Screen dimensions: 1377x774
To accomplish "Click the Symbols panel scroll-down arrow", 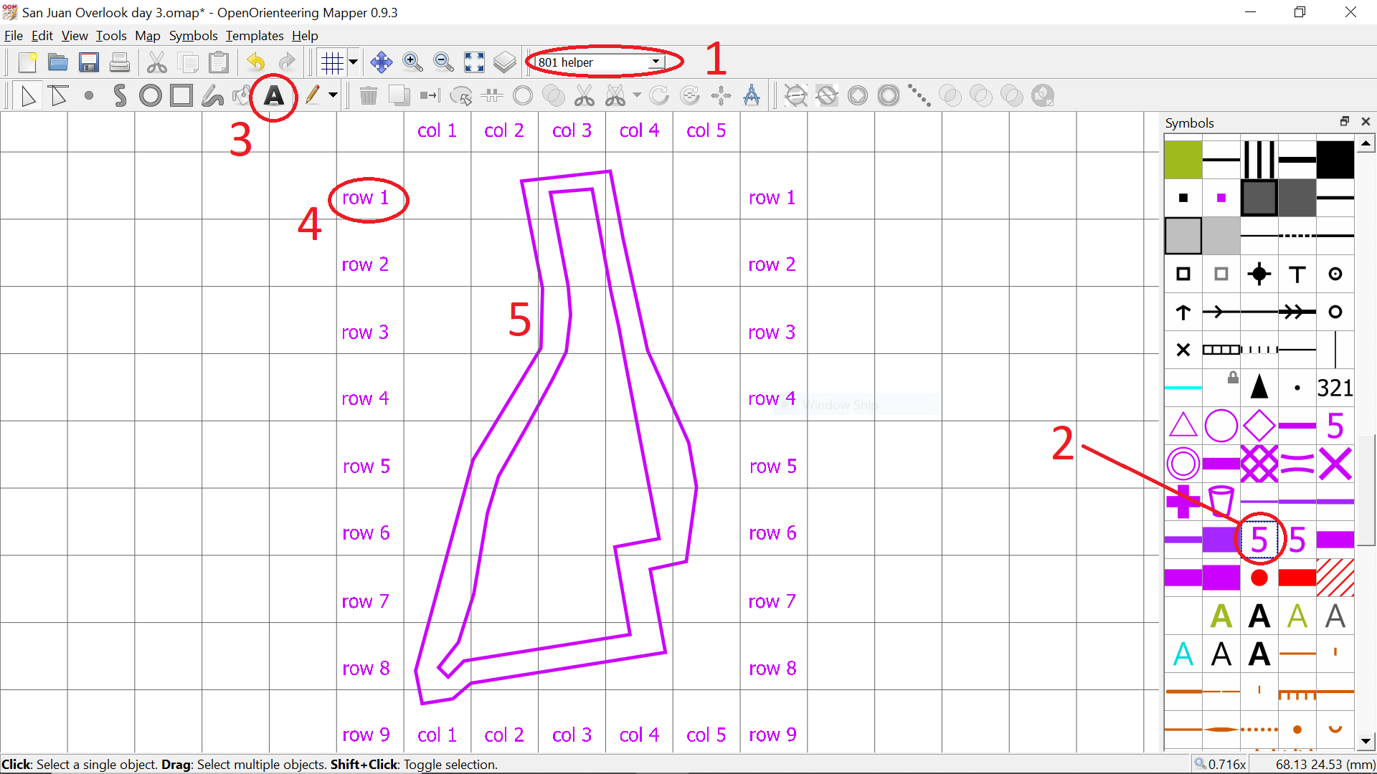I will click(1366, 741).
